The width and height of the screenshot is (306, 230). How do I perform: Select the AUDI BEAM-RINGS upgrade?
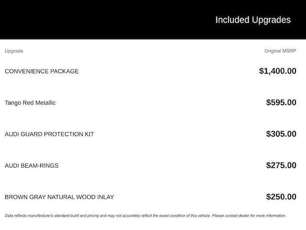tap(32, 166)
